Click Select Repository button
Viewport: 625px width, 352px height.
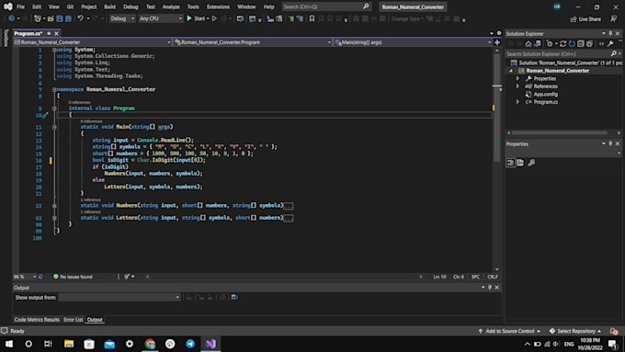point(575,331)
